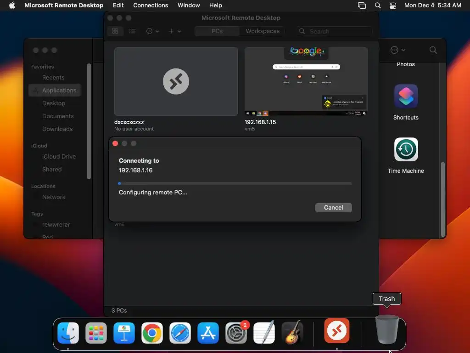Open the Window menu
Viewport: 470px width, 353px height.
tap(189, 6)
